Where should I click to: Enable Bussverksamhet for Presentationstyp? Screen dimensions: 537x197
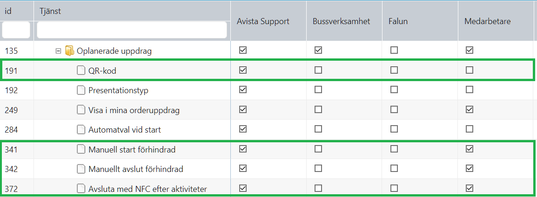pos(318,90)
